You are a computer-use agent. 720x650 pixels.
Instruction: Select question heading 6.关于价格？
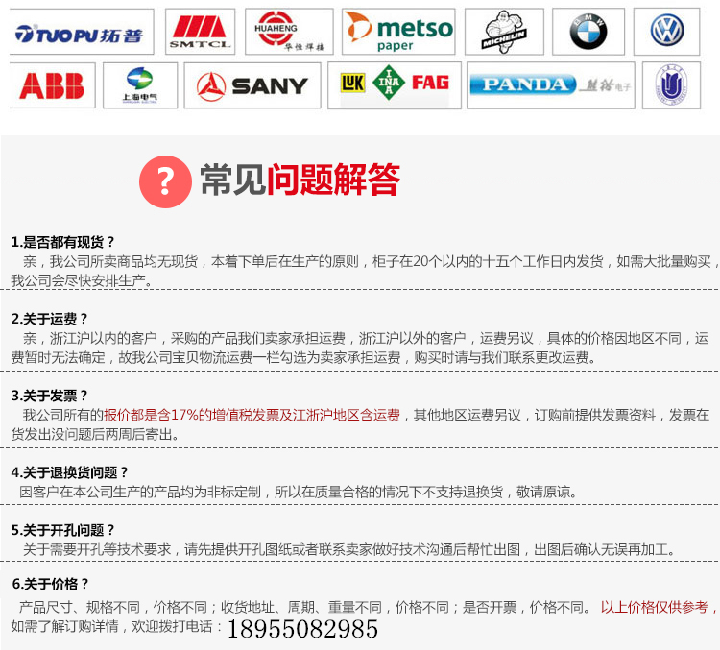50,584
